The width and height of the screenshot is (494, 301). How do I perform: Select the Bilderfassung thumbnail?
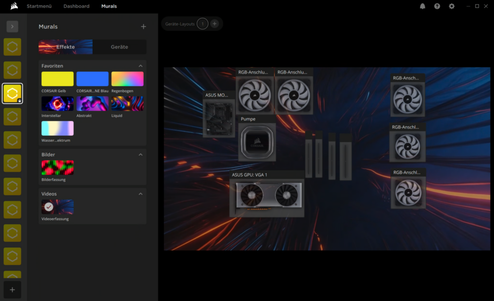57,168
